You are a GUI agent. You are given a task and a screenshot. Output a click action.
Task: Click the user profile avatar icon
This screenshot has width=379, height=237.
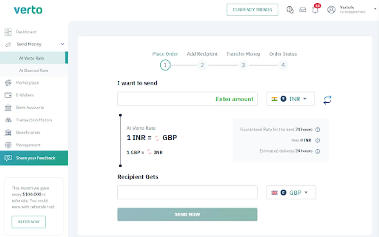point(331,10)
